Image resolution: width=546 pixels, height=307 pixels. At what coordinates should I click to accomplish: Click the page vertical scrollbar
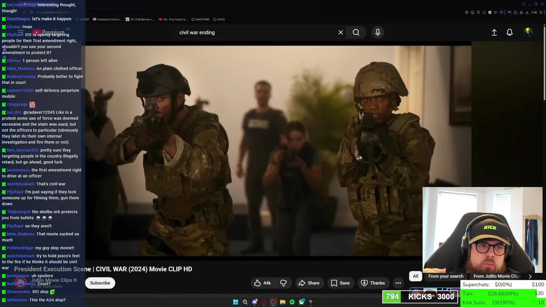pyautogui.click(x=544, y=64)
